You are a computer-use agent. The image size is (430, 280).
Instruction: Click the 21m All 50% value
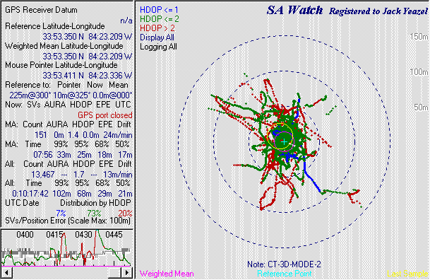click(x=125, y=194)
